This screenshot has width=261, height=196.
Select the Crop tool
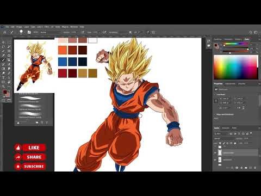click(3, 51)
